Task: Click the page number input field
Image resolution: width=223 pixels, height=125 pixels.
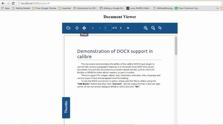Action: 108,28
